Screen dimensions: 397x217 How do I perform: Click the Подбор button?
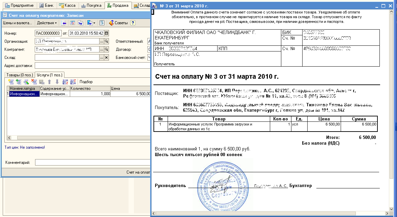[x=86, y=82]
